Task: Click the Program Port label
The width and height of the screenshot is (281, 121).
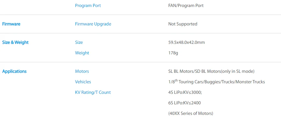Action: (88, 6)
